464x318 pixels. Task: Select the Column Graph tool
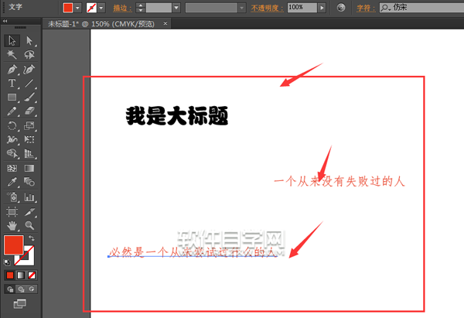click(29, 197)
